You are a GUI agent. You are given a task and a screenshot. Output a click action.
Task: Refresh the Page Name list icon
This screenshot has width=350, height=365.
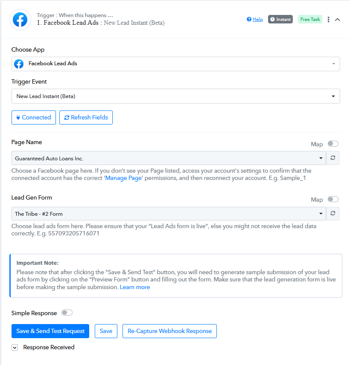[x=333, y=158]
